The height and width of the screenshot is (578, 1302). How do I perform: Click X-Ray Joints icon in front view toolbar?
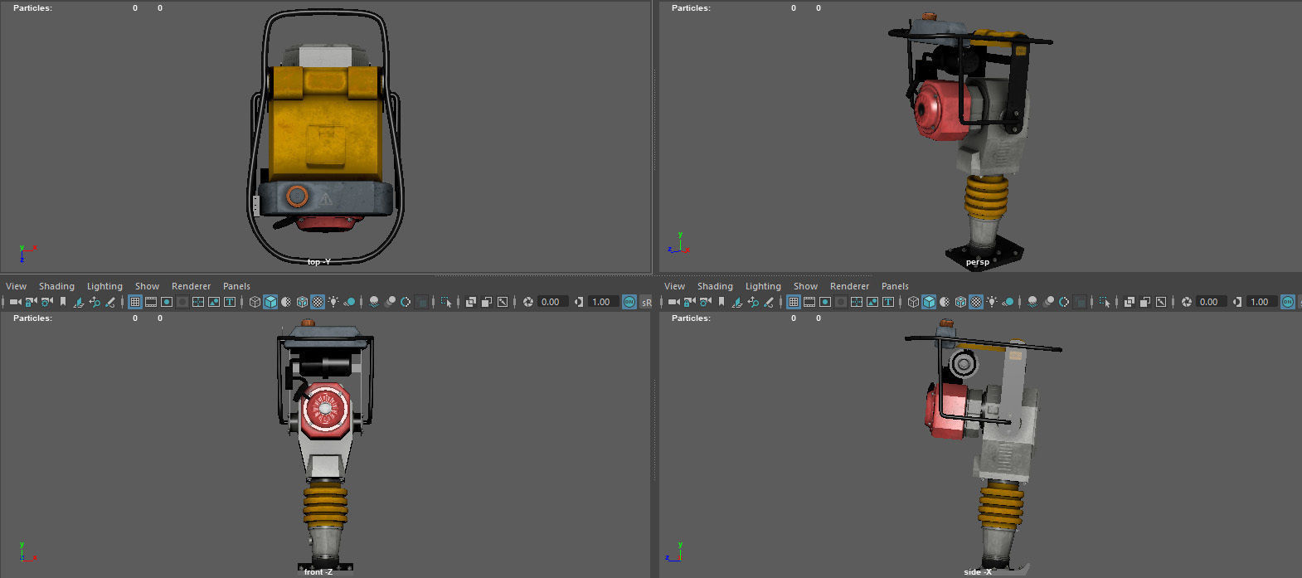coord(503,302)
